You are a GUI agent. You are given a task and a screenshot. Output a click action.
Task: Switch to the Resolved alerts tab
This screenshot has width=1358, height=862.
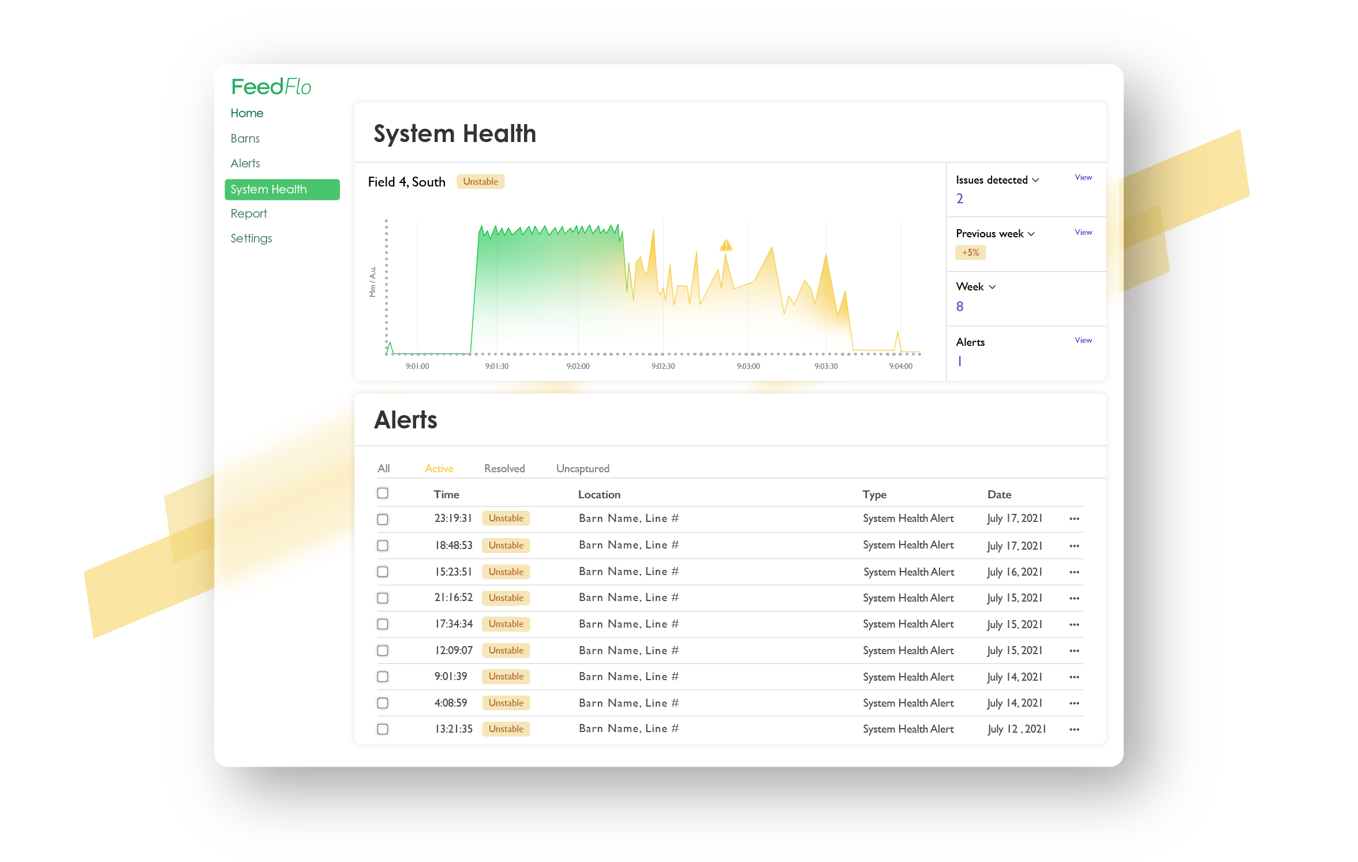pos(504,468)
